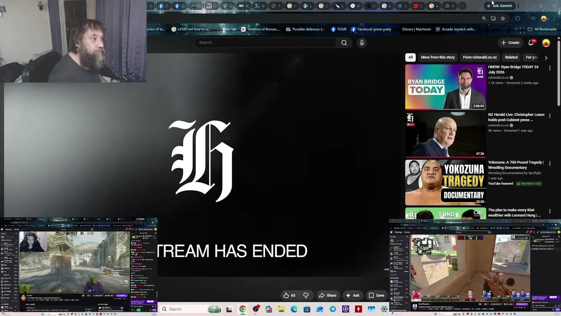Viewport: 561px width, 316px height.
Task: Open Microsoft Store from the taskbar
Action: 307,309
